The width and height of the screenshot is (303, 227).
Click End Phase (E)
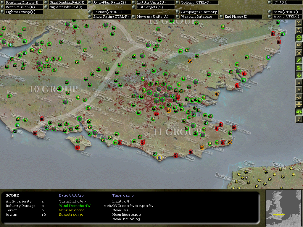(x=241, y=17)
